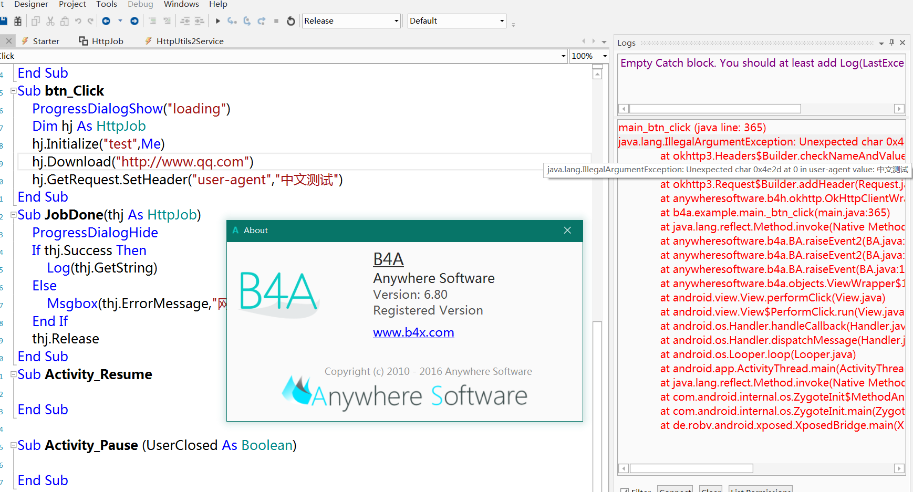Image resolution: width=913 pixels, height=492 pixels.
Task: Click the Restart circular arrow toolbar icon
Action: (x=291, y=21)
